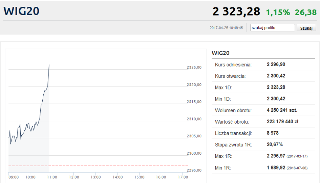Click the 'Liczba transakcji:' label

tap(233, 133)
